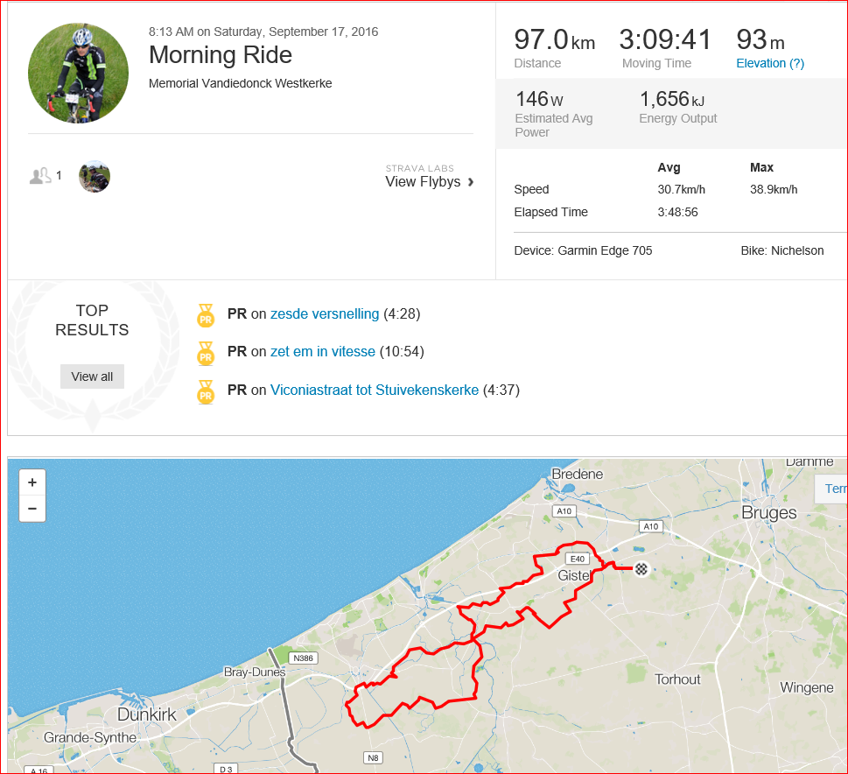Click the map zoom out minus button
The height and width of the screenshot is (774, 848).
[32, 509]
